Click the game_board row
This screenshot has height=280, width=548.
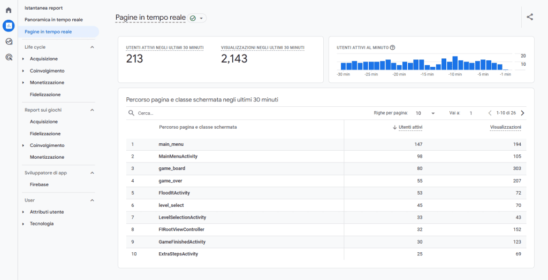(x=326, y=169)
